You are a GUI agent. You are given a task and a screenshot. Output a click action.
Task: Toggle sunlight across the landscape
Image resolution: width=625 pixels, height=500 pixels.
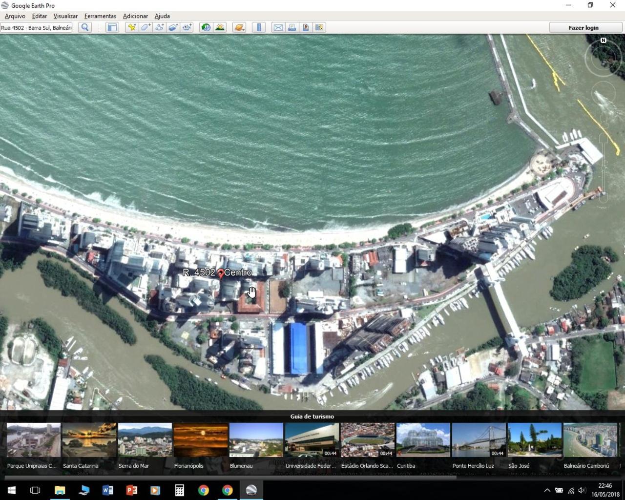[220, 27]
